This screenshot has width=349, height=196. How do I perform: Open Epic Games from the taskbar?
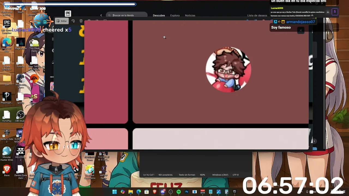click(234, 192)
